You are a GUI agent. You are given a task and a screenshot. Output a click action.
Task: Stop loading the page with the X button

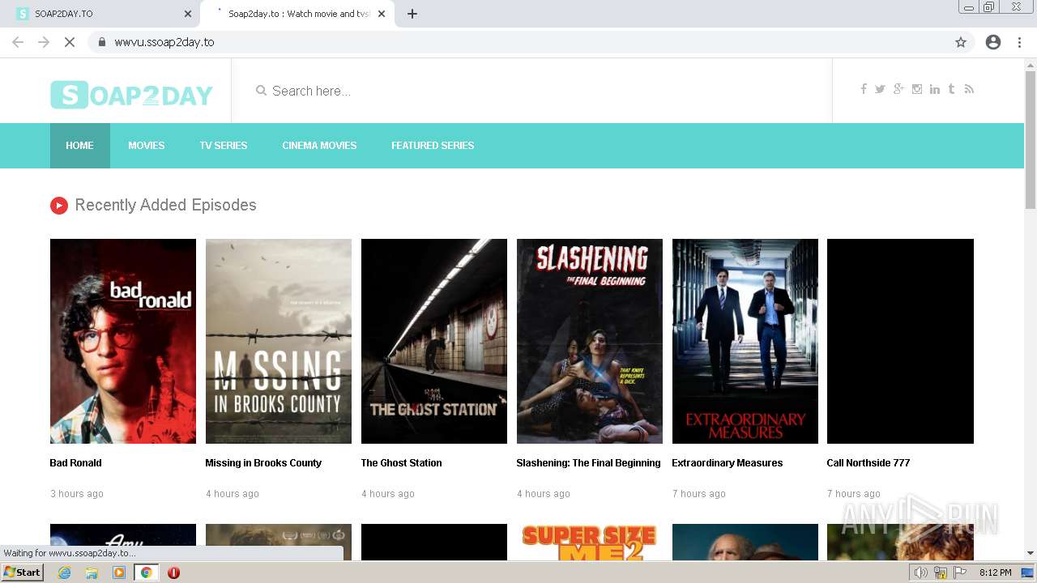coord(70,42)
